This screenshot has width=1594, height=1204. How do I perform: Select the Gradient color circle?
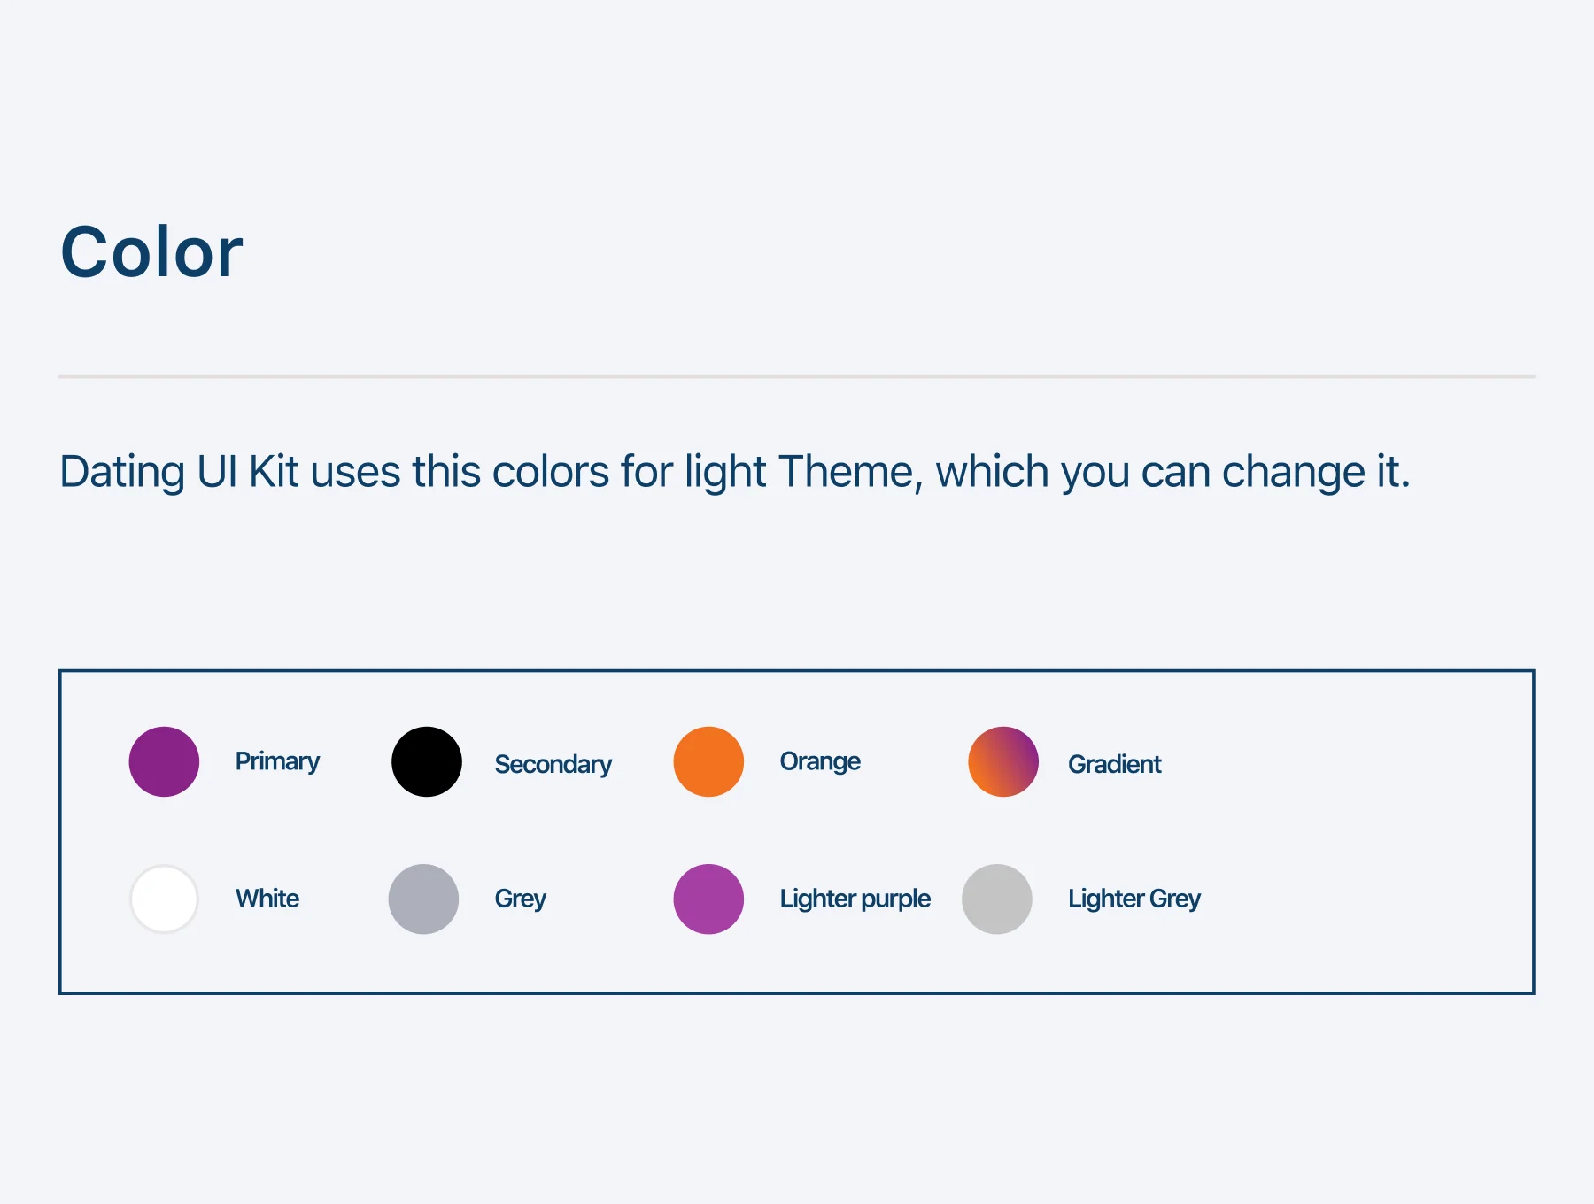[x=1003, y=761]
